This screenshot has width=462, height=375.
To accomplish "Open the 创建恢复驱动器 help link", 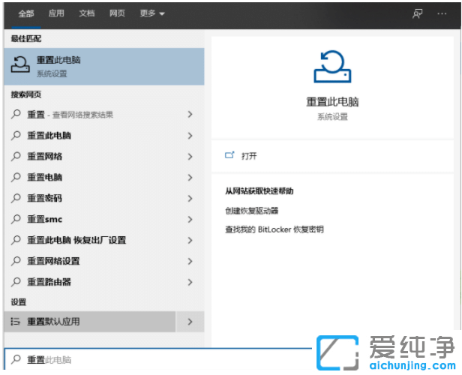I will [252, 211].
